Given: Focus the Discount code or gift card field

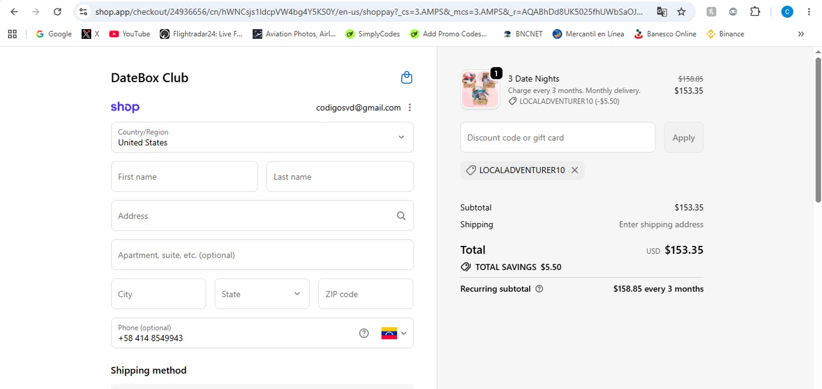Looking at the screenshot, I should point(558,138).
